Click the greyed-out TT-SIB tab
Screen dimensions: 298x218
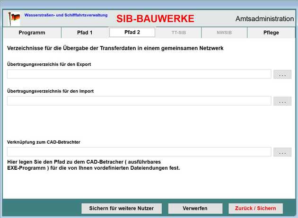(179, 33)
